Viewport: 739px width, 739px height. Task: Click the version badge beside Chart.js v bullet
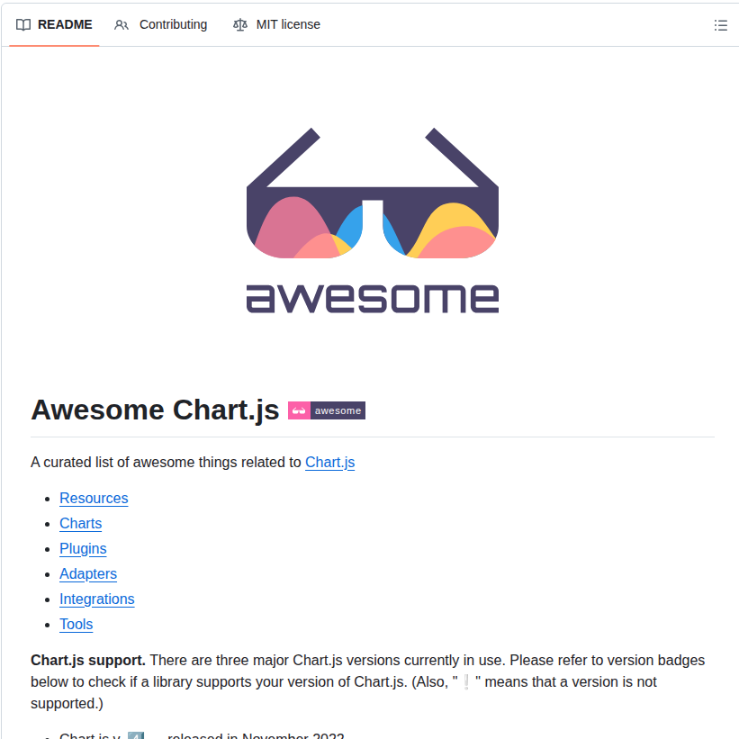[x=135, y=735]
